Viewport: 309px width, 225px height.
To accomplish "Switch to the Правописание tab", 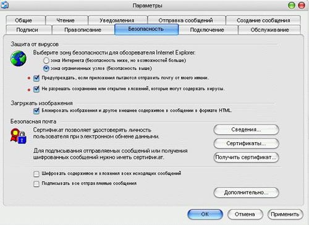I will coord(83,30).
